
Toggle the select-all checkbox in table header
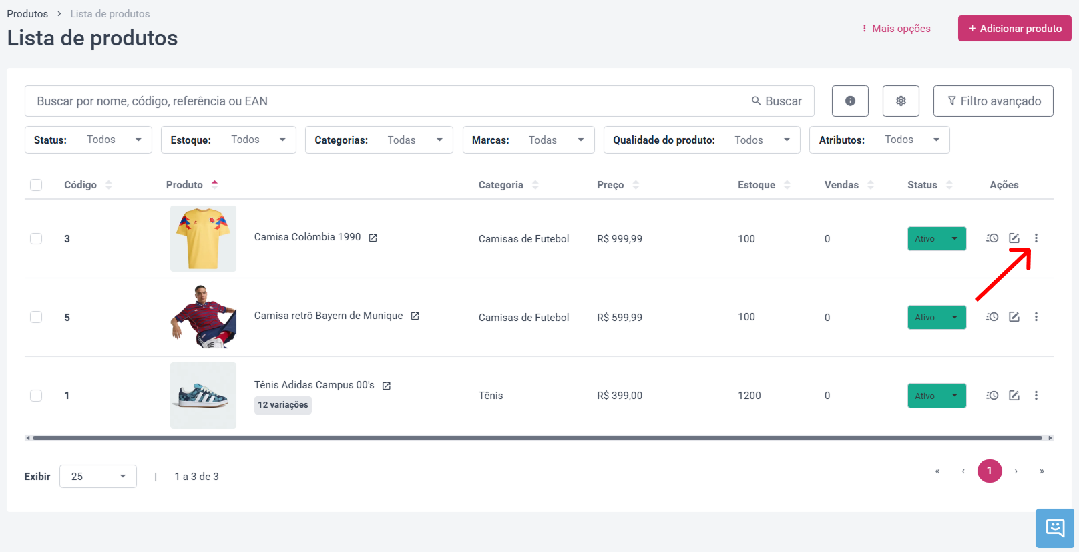[36, 185]
